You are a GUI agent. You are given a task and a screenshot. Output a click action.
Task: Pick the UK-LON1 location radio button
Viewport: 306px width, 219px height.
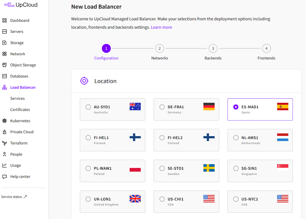click(88, 199)
